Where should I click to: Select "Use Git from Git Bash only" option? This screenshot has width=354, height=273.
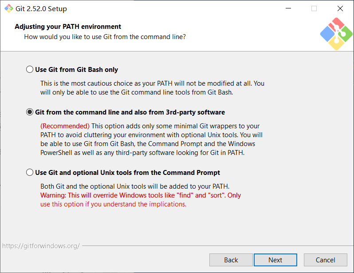[x=30, y=69]
